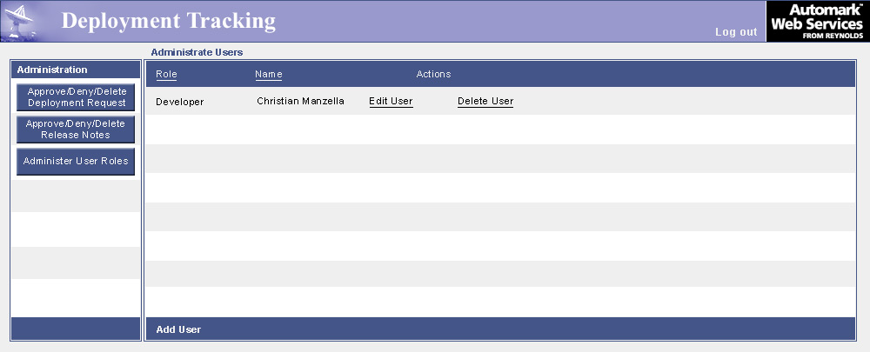The height and width of the screenshot is (352, 870).
Task: Sort users by Role column
Action: (166, 74)
